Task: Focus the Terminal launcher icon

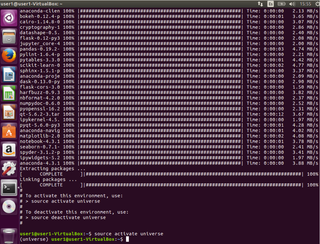Action: point(9,188)
